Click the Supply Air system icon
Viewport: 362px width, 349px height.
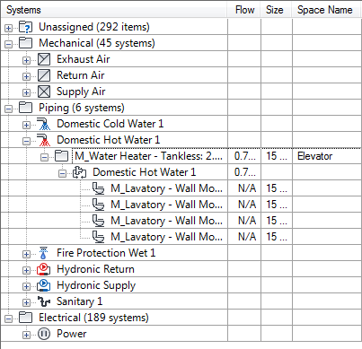44,92
